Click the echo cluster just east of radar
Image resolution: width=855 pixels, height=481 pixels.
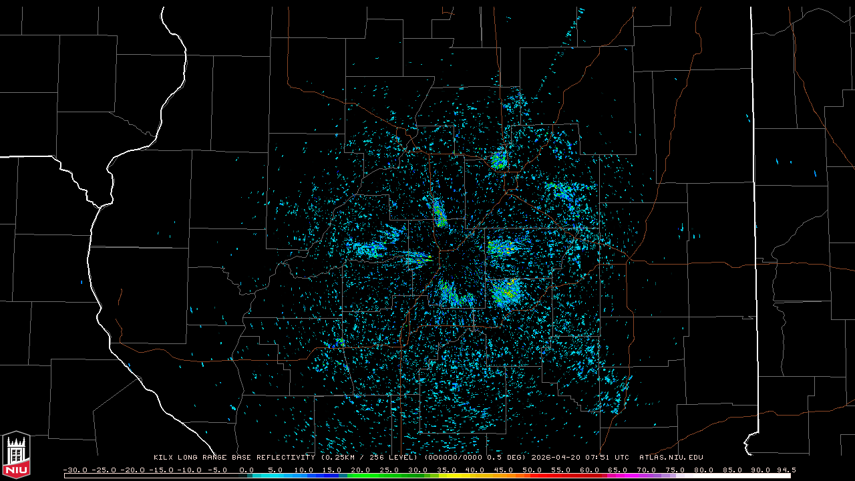[x=501, y=248]
